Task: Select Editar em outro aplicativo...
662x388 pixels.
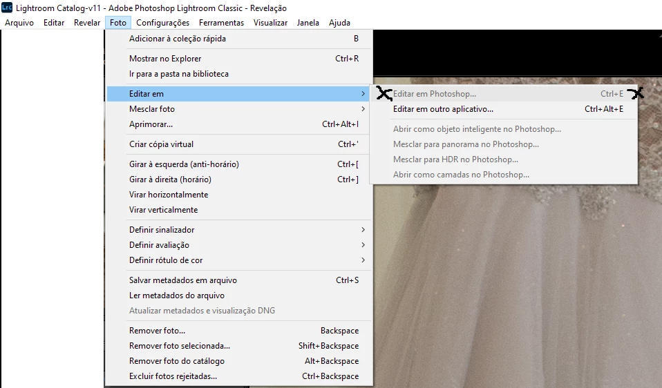Action: point(504,109)
